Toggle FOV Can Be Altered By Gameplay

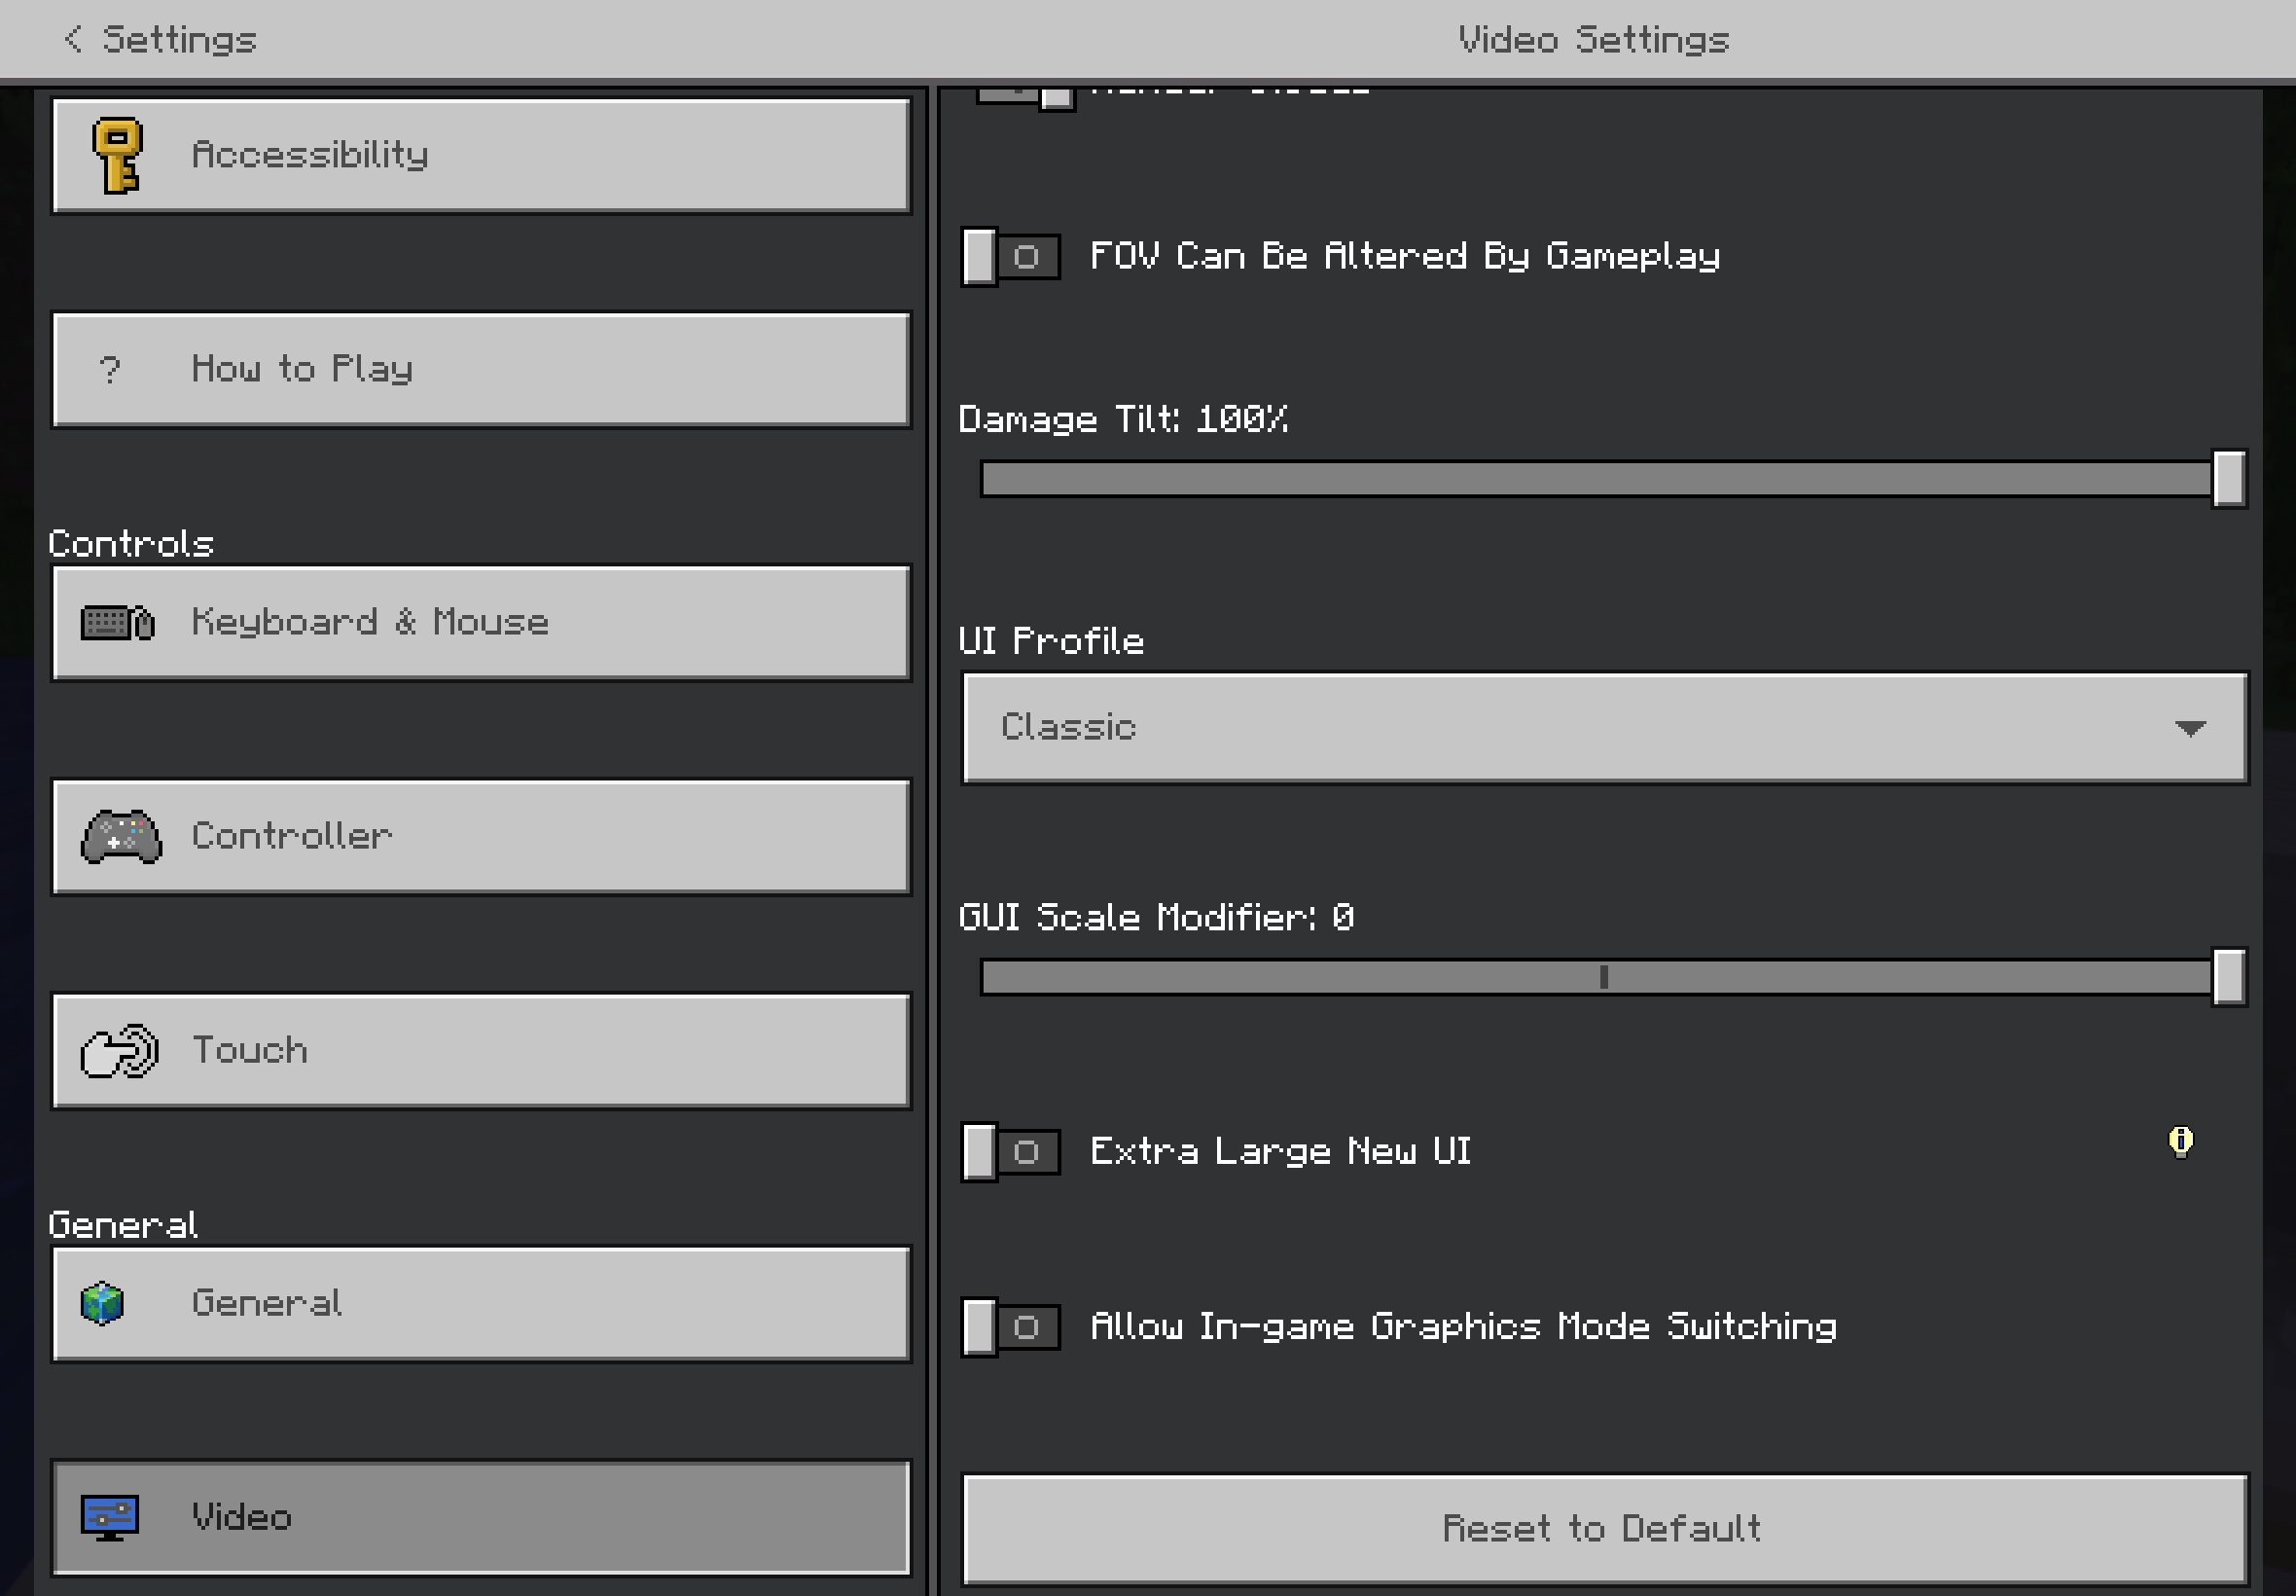1011,257
